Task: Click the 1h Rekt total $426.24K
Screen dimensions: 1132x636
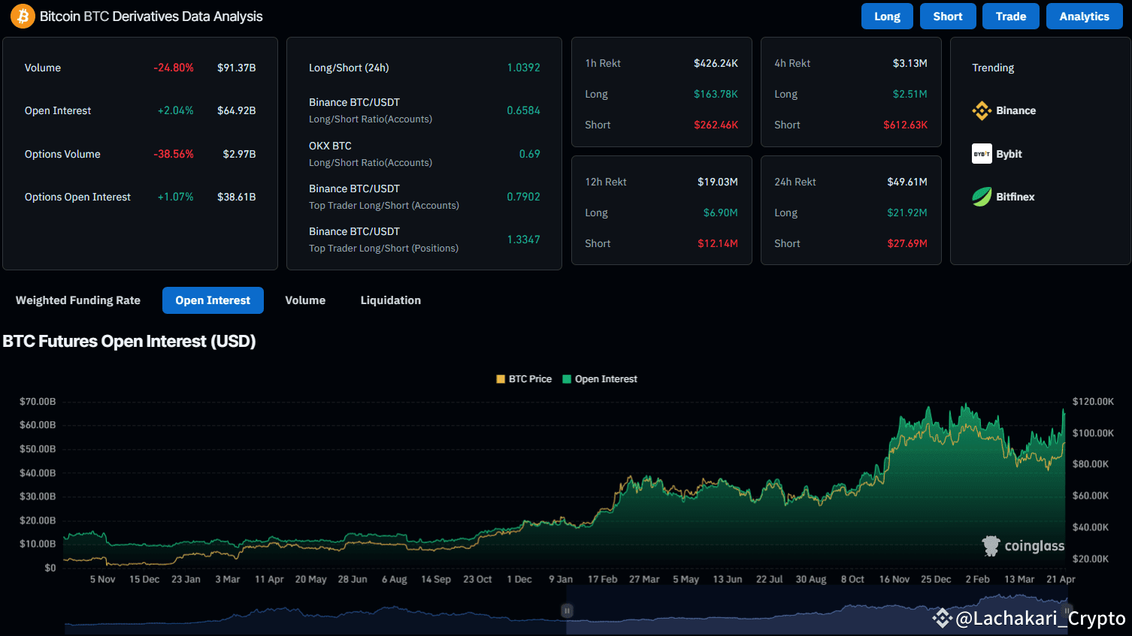Action: (x=716, y=63)
